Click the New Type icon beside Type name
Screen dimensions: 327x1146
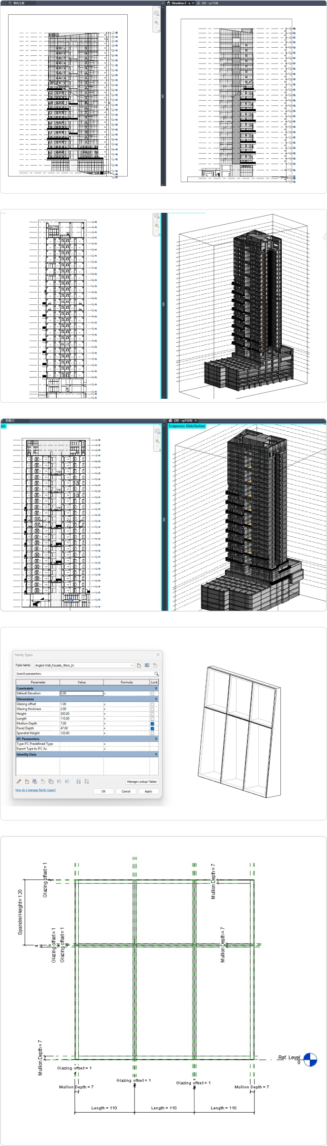[x=139, y=665]
